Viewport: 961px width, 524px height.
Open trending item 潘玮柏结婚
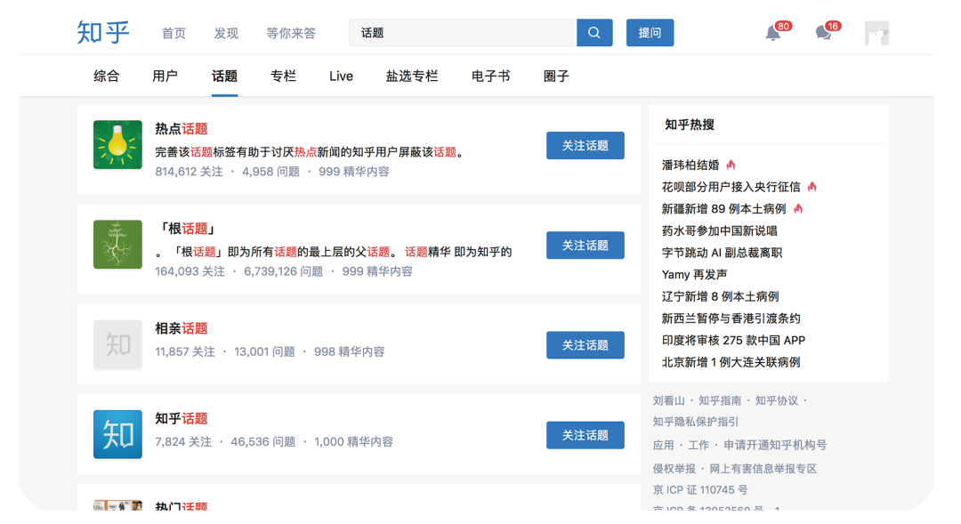(x=690, y=165)
